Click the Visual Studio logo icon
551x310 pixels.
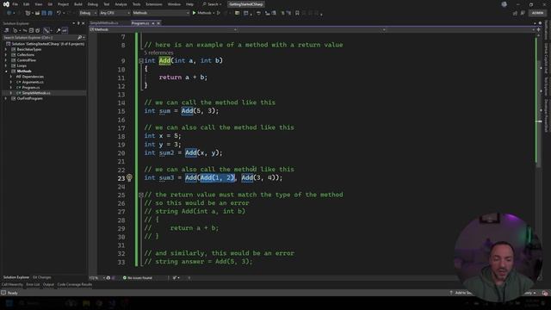[x=6, y=4]
